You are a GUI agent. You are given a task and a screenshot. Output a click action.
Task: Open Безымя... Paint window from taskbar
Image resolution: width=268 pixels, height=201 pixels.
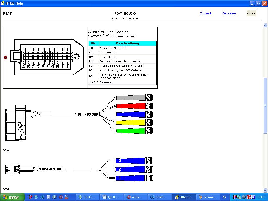(208, 197)
